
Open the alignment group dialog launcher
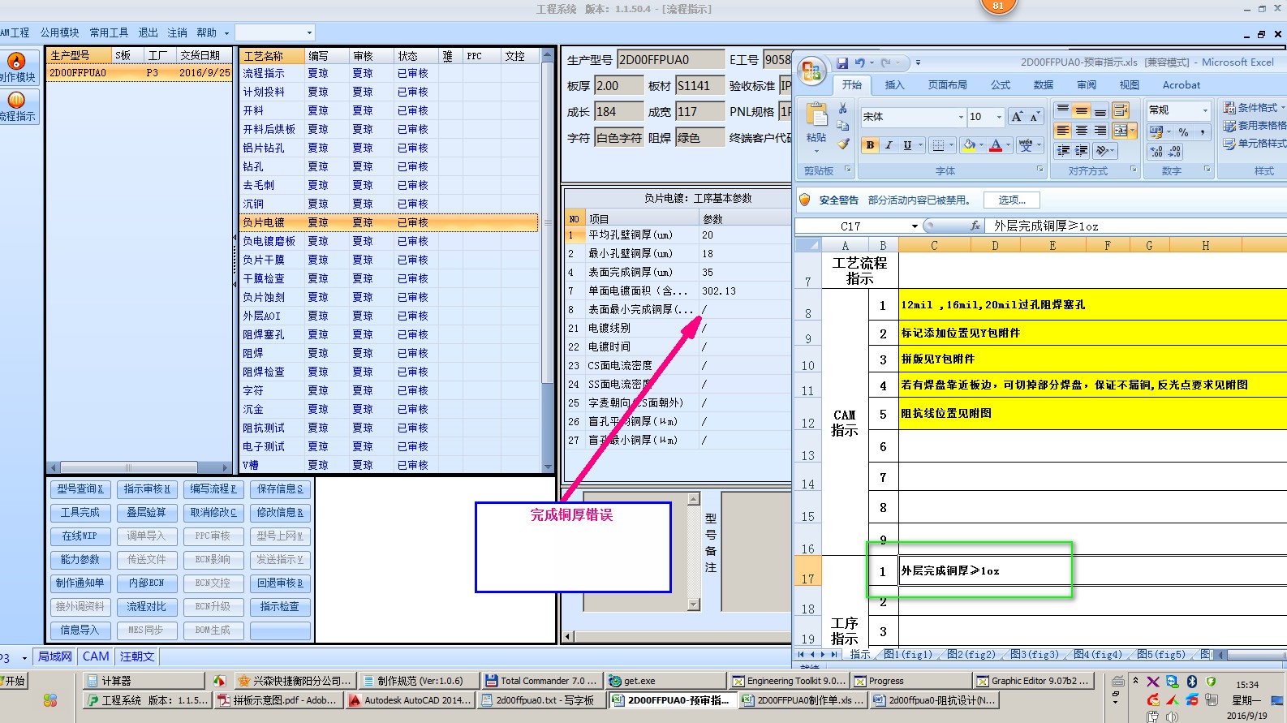tap(1134, 170)
